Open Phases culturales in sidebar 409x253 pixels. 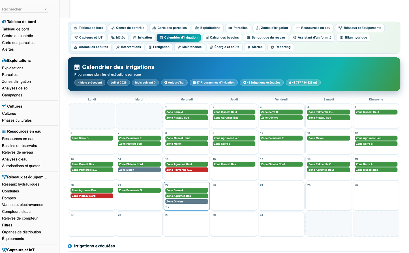17,121
